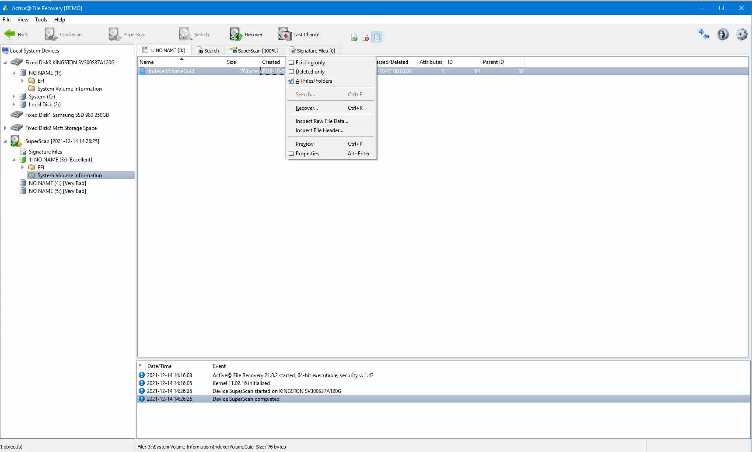
Task: Open the File menu
Action: 7,20
